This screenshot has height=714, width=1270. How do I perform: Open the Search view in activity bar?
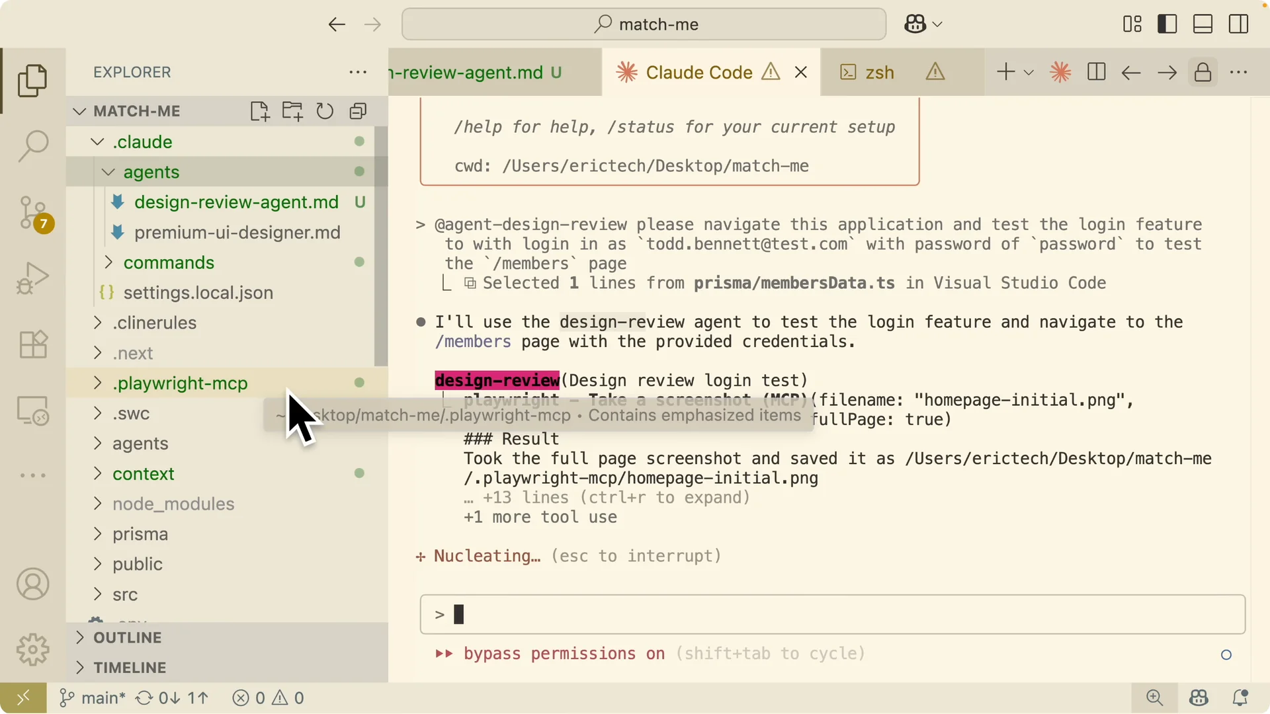pyautogui.click(x=32, y=145)
